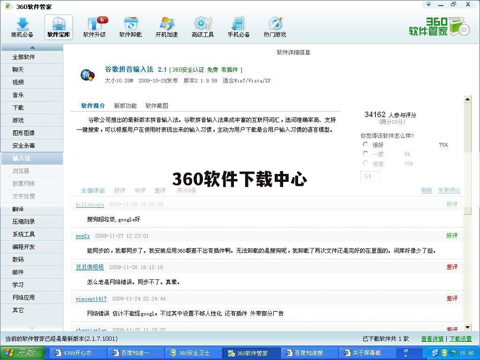Screen dimensions: 480x360
Task: Open the 下载设置 link
Action: point(460,338)
